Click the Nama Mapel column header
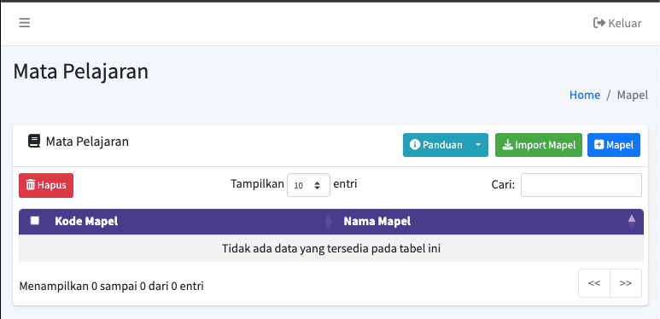Screen dimensions: 660x319 point(377,221)
